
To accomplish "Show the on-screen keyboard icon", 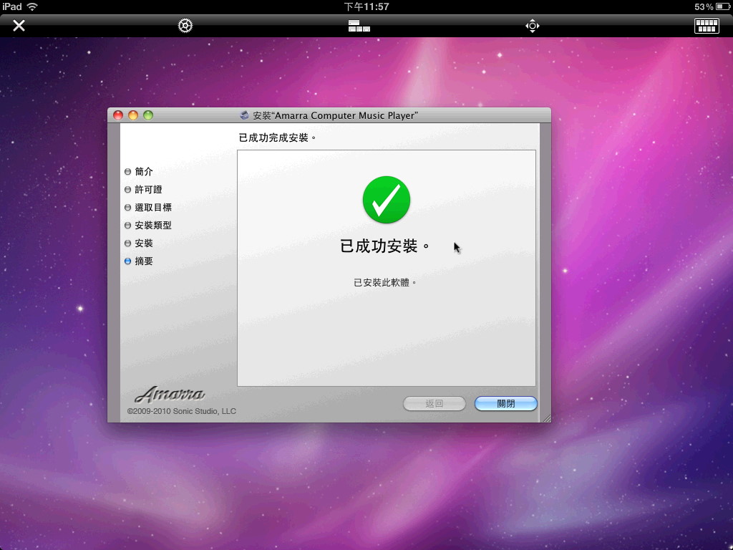I will click(707, 26).
